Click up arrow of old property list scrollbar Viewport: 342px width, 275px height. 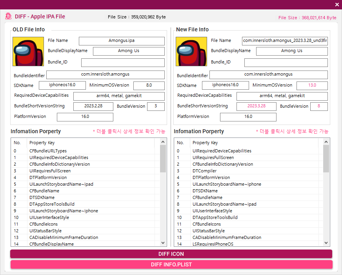[163, 142]
